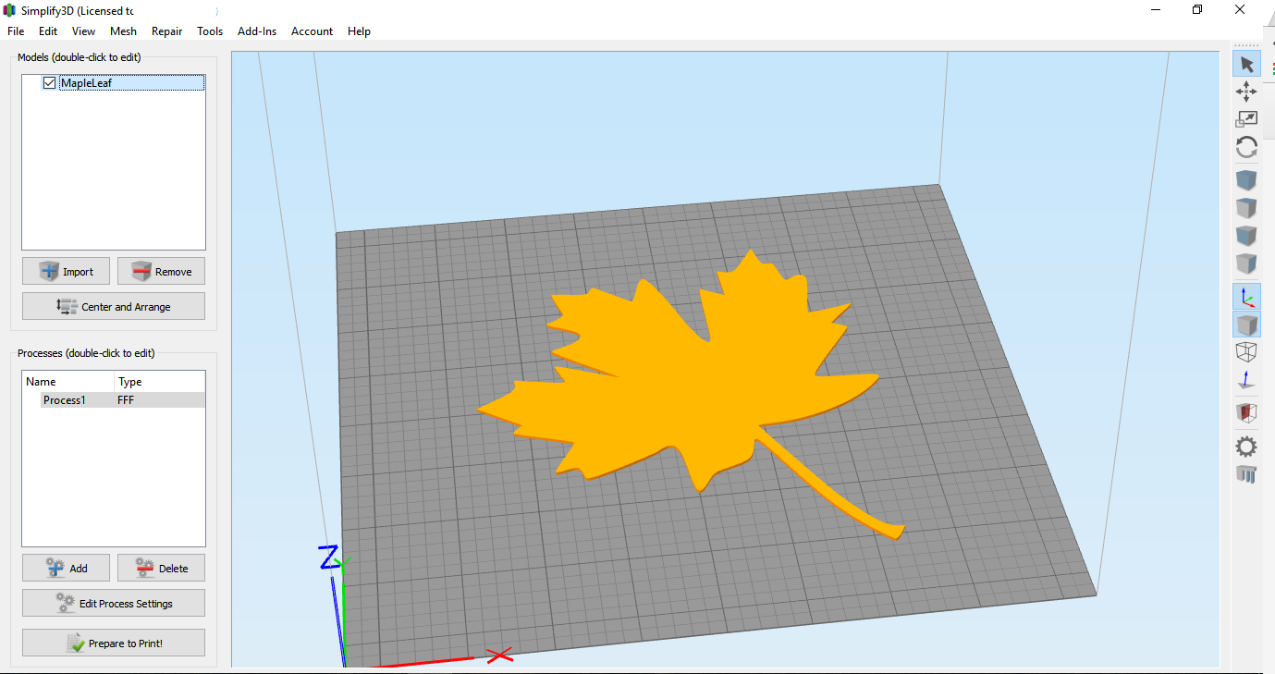
Task: Click the Type column header
Action: (x=160, y=382)
